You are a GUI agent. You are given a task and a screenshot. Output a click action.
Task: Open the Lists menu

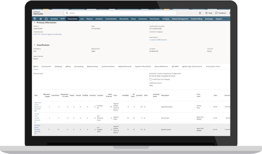tap(82, 19)
